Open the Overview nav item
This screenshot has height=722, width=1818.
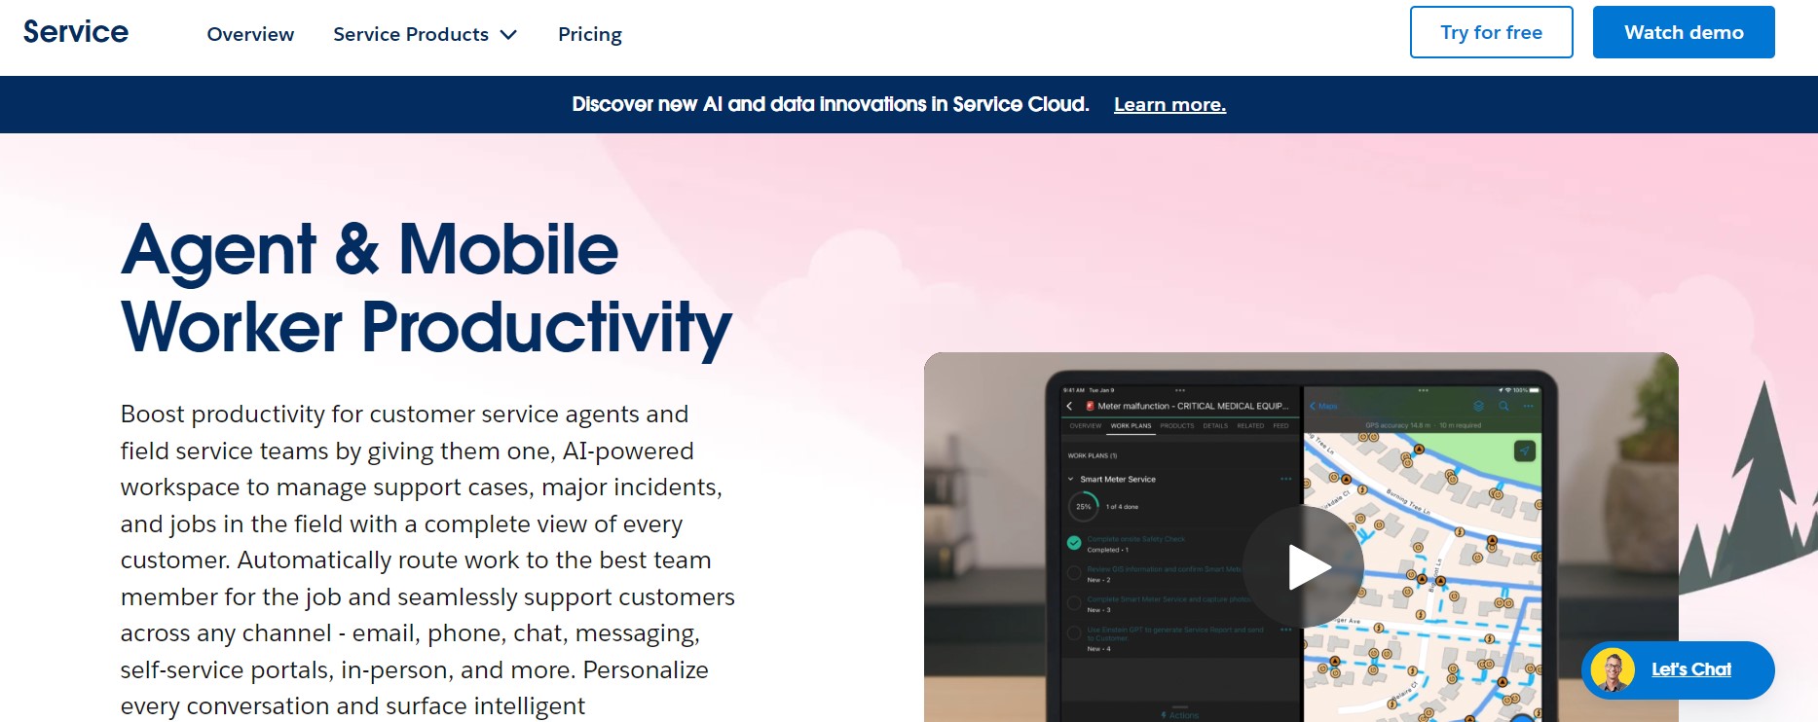(250, 34)
